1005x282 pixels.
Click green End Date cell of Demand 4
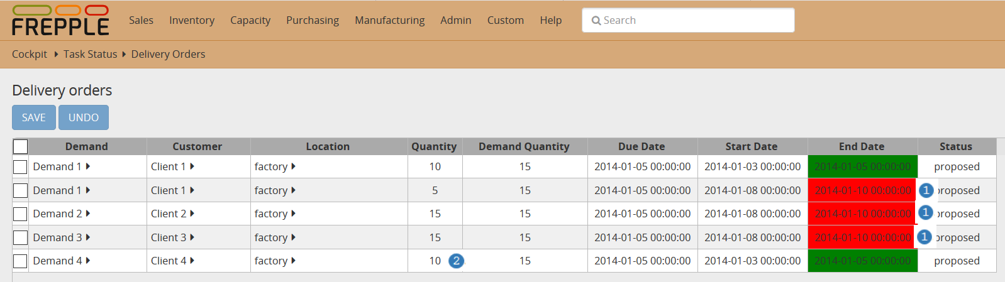(862, 261)
